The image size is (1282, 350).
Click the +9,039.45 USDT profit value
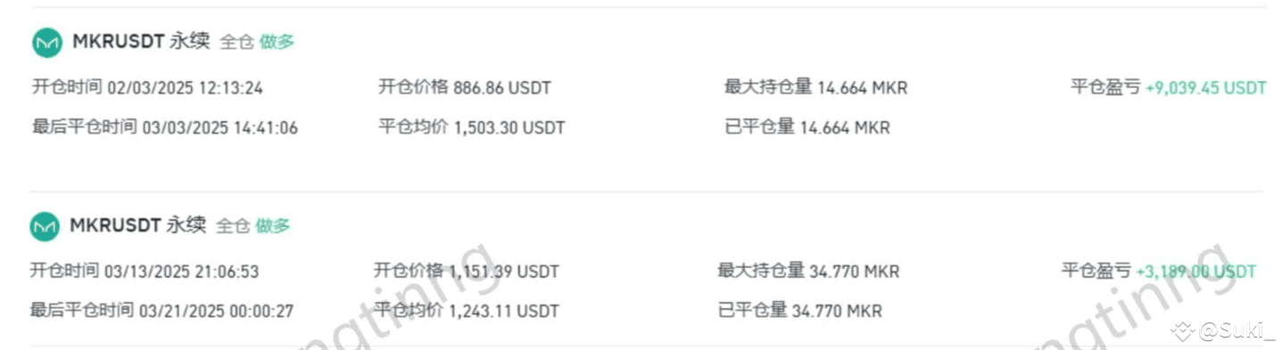click(1205, 87)
